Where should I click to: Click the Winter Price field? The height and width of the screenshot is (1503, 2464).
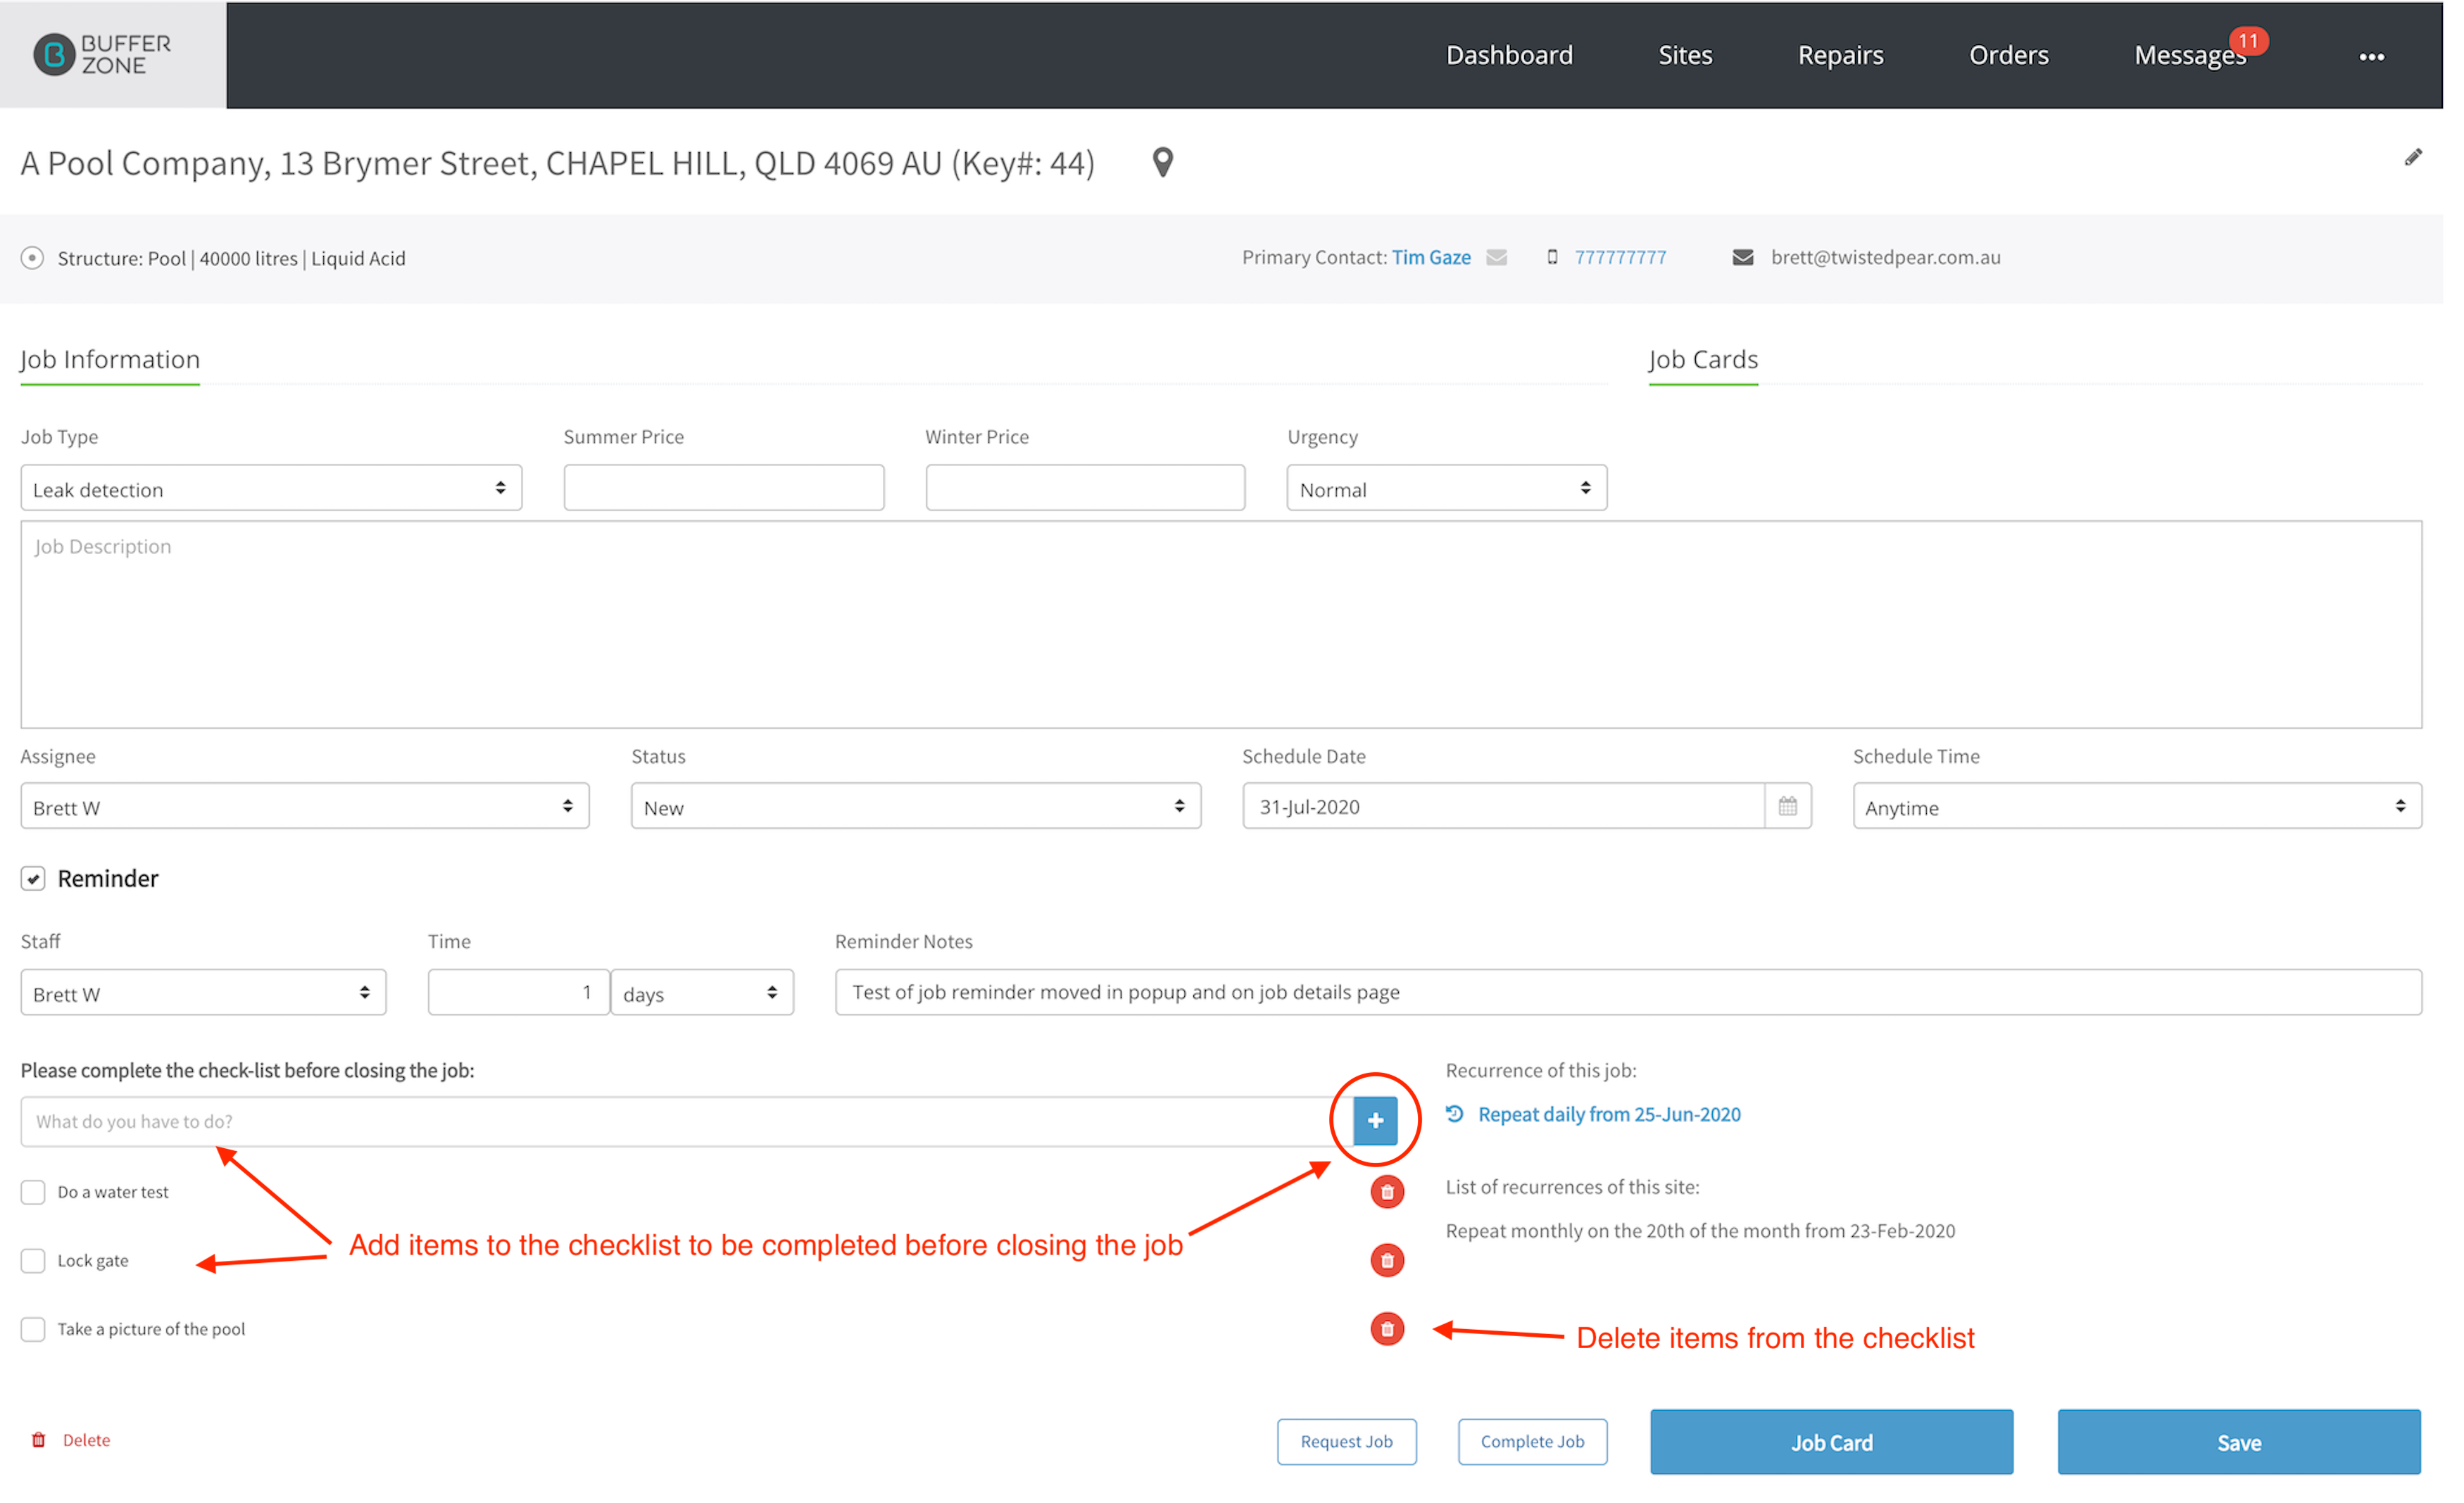[x=1085, y=488]
